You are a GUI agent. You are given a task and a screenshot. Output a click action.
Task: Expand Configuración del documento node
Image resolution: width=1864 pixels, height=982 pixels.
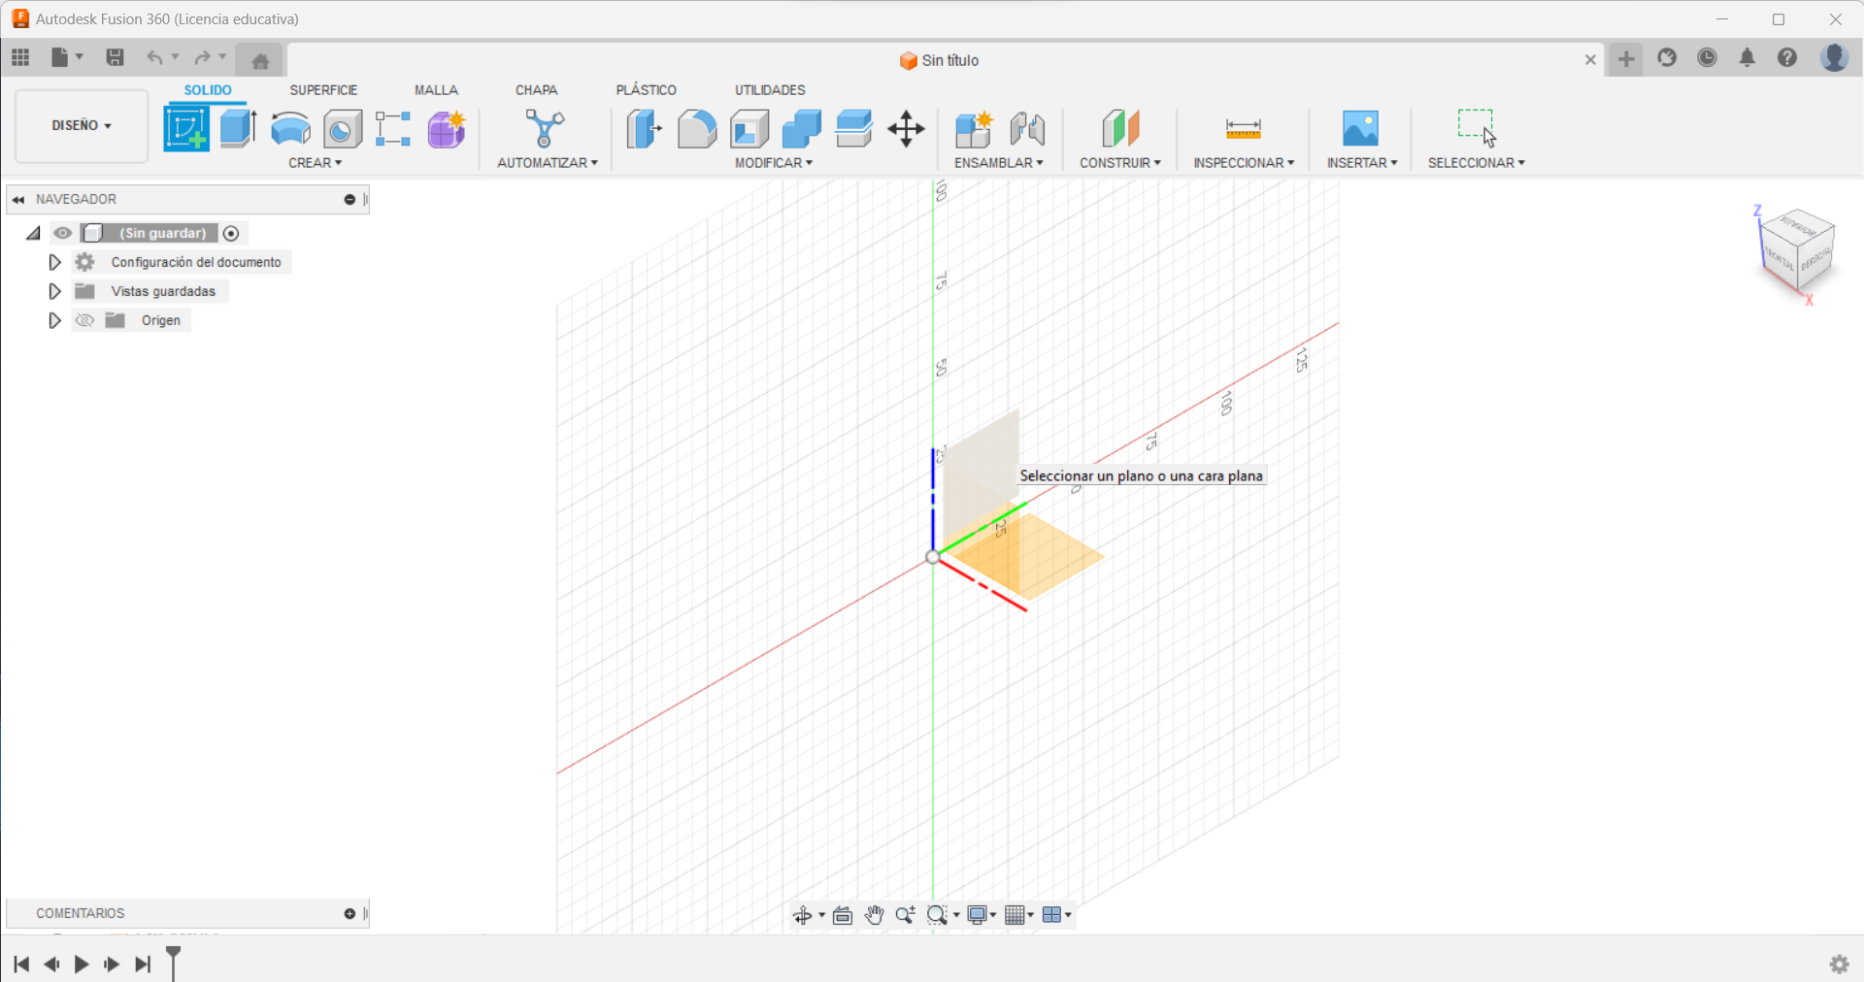(54, 262)
